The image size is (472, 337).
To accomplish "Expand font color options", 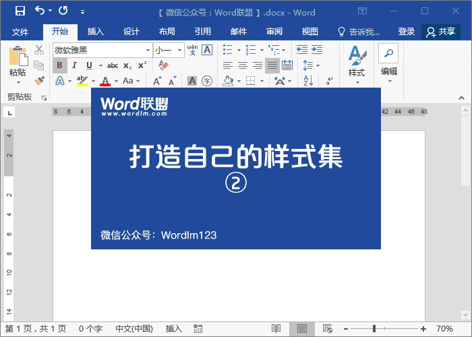I will pos(116,82).
